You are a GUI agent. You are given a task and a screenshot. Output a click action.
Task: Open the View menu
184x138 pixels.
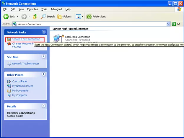point(21,9)
